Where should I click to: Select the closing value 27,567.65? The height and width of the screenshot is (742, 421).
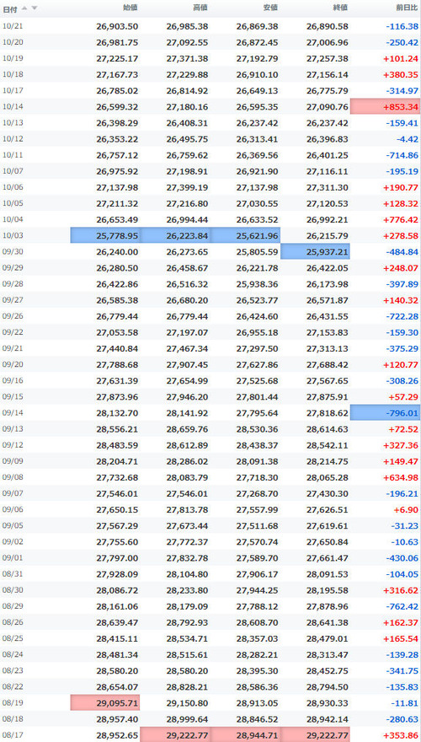[328, 380]
